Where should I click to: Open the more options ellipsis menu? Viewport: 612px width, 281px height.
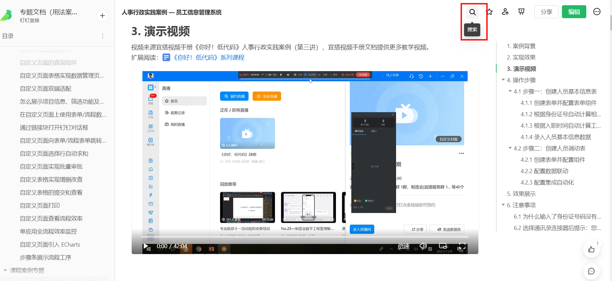597,12
